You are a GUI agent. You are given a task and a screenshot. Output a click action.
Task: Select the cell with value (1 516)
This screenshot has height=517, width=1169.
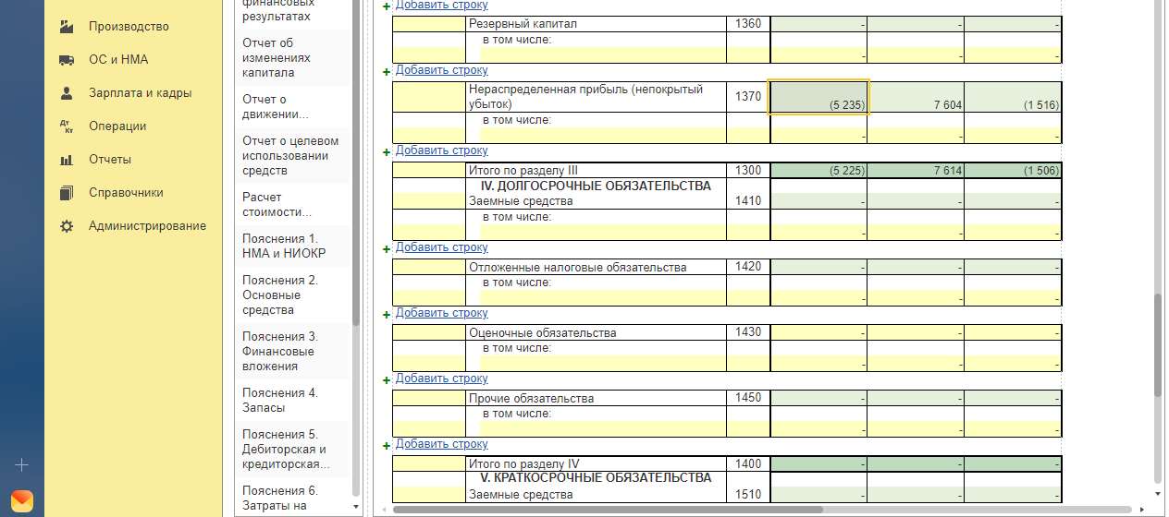1013,97
